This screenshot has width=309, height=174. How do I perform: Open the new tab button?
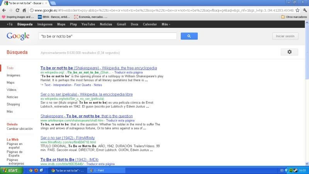pos(53,3)
